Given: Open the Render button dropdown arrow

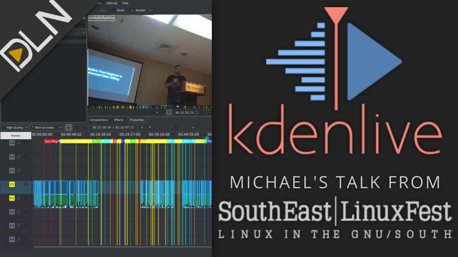Looking at the screenshot, I should (150, 10).
